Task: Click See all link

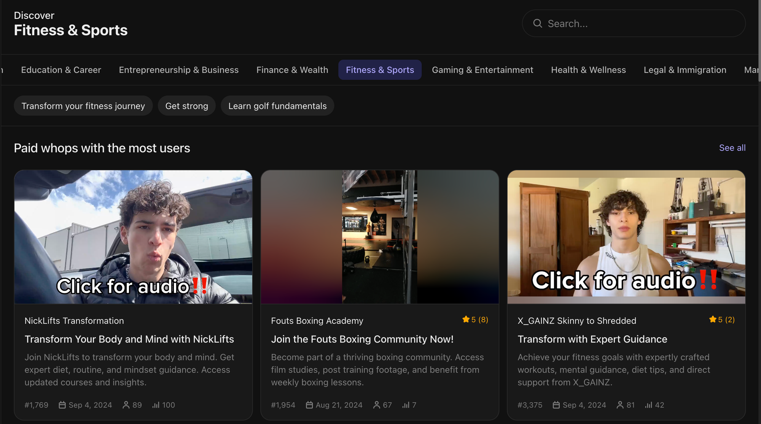Action: [x=732, y=148]
